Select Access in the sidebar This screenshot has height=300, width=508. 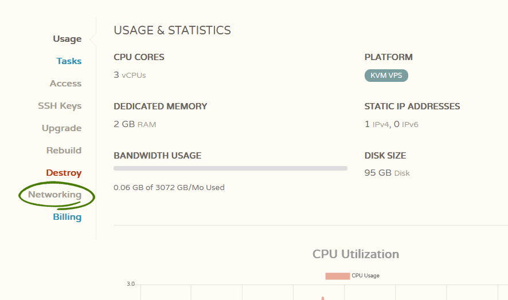click(x=65, y=84)
